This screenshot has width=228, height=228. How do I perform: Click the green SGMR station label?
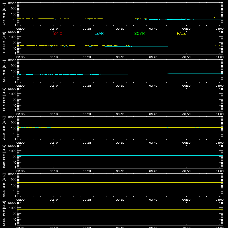coord(139,33)
